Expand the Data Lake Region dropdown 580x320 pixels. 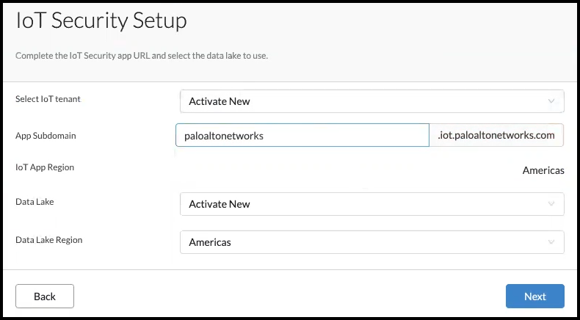(x=371, y=242)
